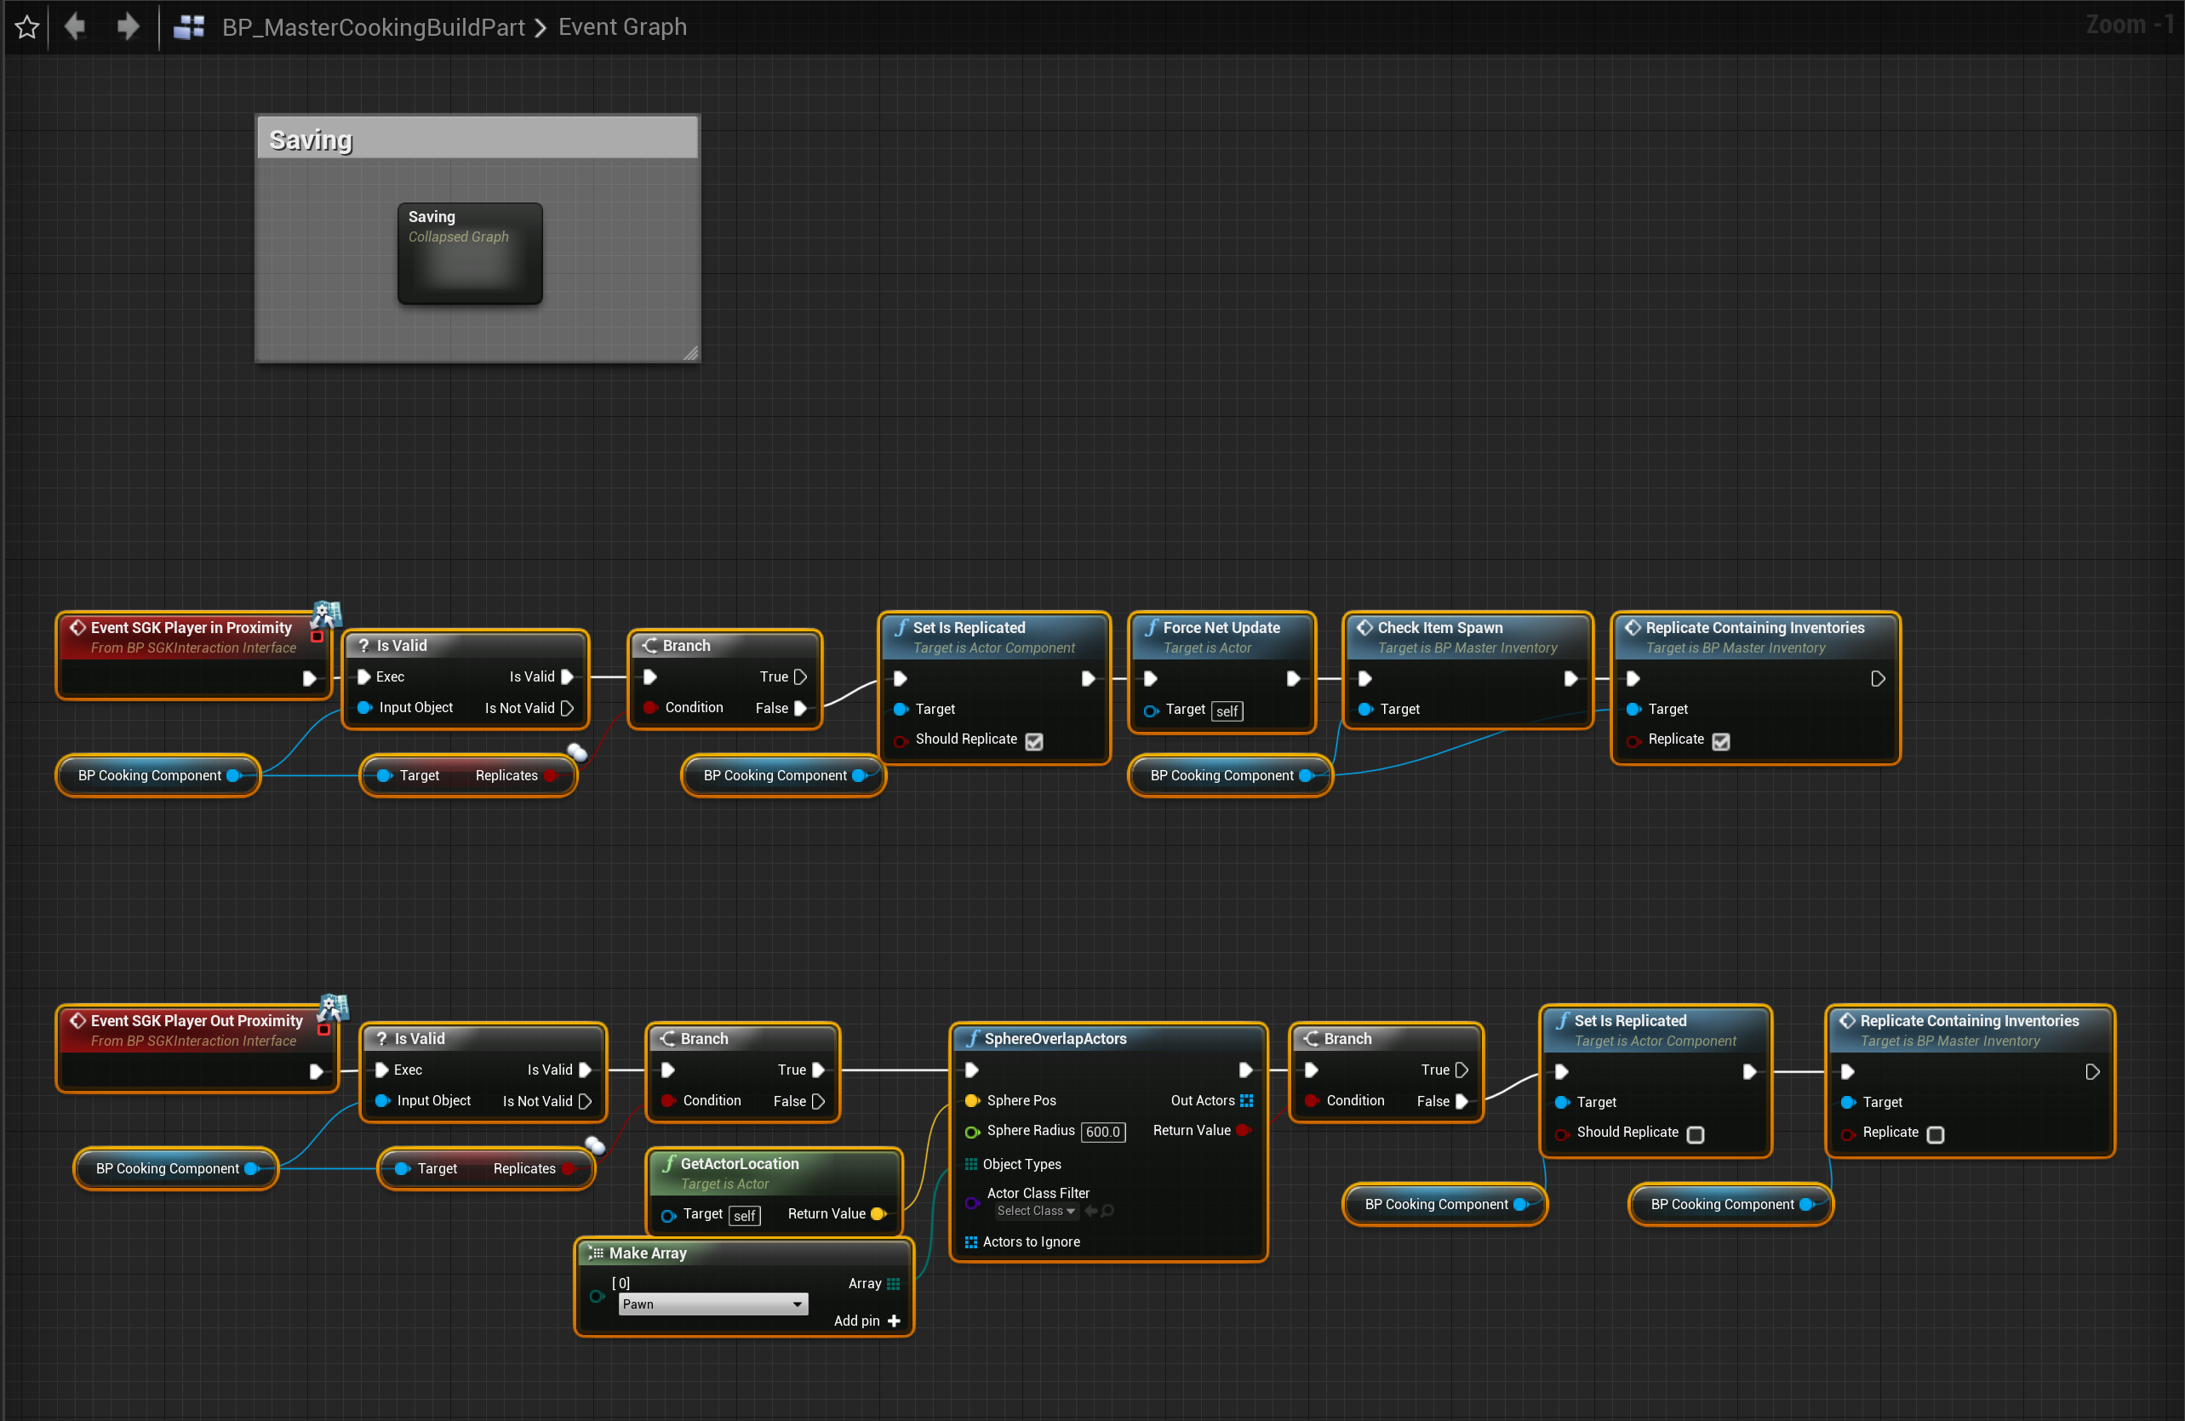Check Should Replicate on bottom Set Is Replicated
Screen dimensions: 2185x1421
pos(1696,1134)
